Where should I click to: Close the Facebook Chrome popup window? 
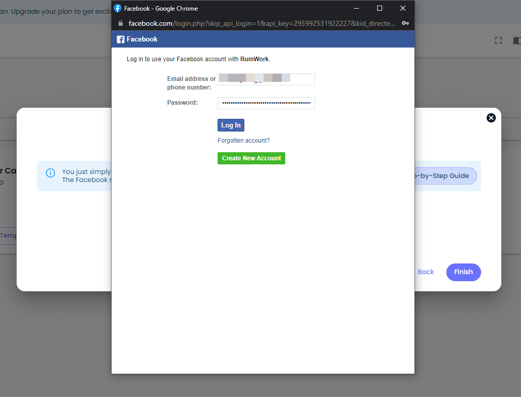(x=403, y=8)
